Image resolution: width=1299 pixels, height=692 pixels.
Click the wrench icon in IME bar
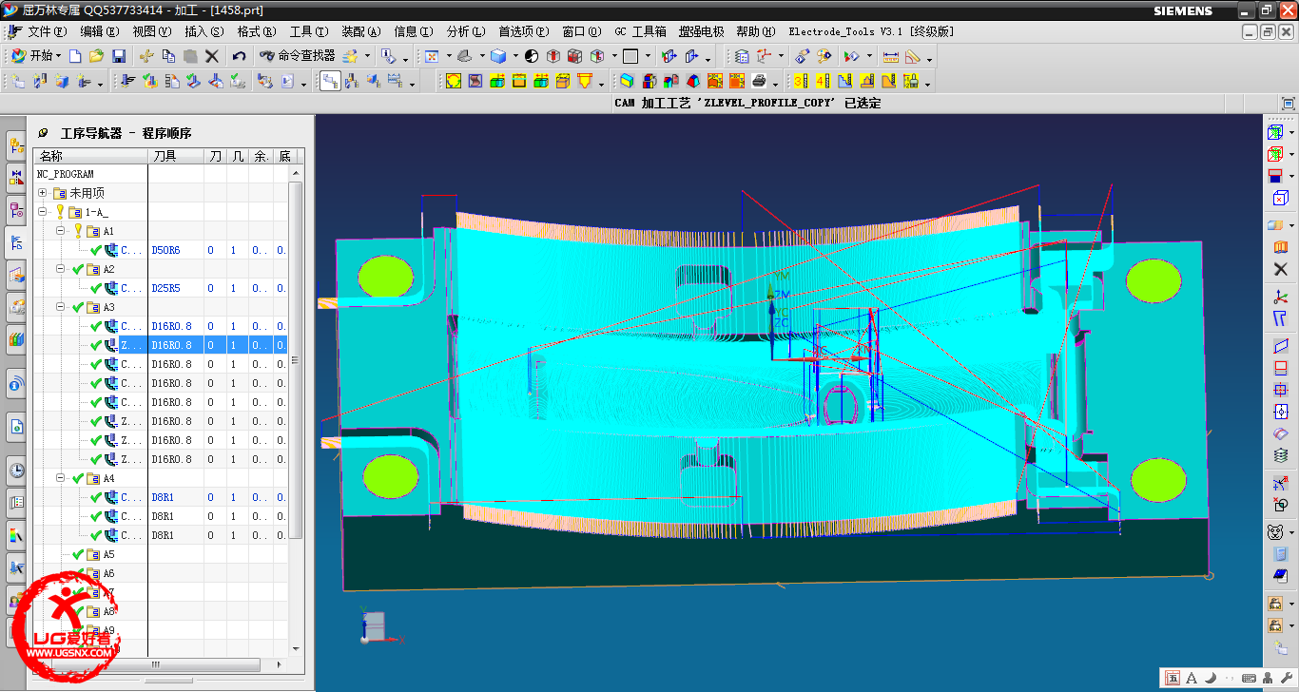tap(1287, 678)
